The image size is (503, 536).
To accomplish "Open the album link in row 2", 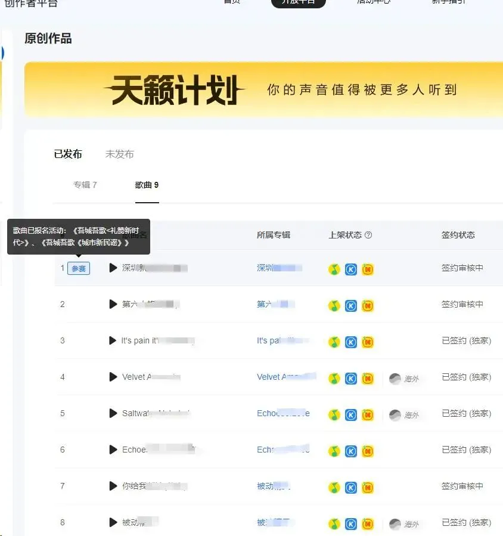I will 275,304.
